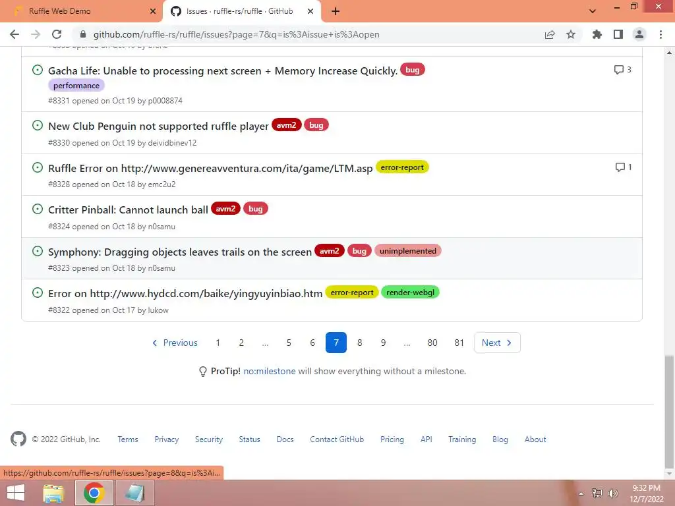This screenshot has width=675, height=506.
Task: Click open-issue icon beside Ruffle Error genereavventura
Action: click(x=38, y=167)
